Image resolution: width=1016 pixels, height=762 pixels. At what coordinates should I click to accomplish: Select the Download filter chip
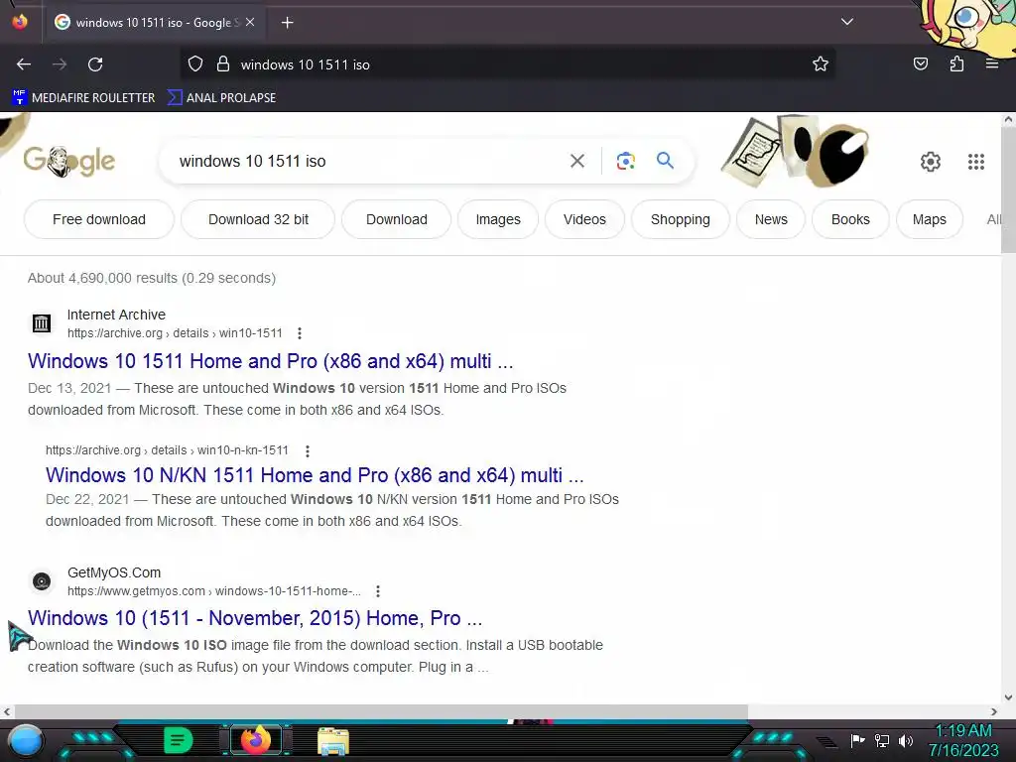pyautogui.click(x=397, y=219)
